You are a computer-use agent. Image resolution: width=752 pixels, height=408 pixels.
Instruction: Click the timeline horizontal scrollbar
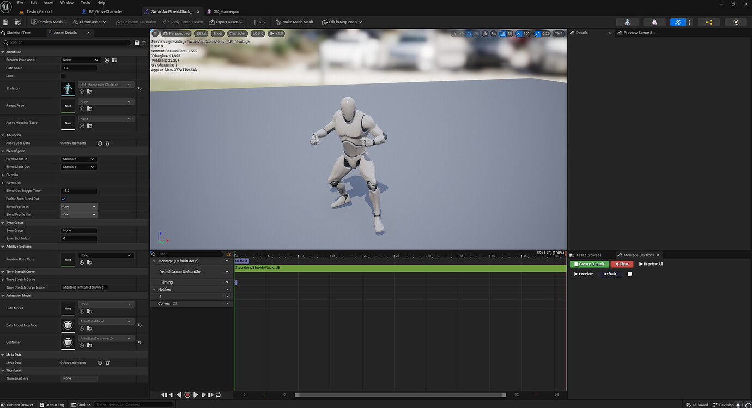pyautogui.click(x=401, y=394)
